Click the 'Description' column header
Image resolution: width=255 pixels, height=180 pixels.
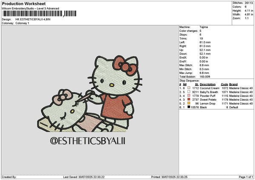pos(208,84)
